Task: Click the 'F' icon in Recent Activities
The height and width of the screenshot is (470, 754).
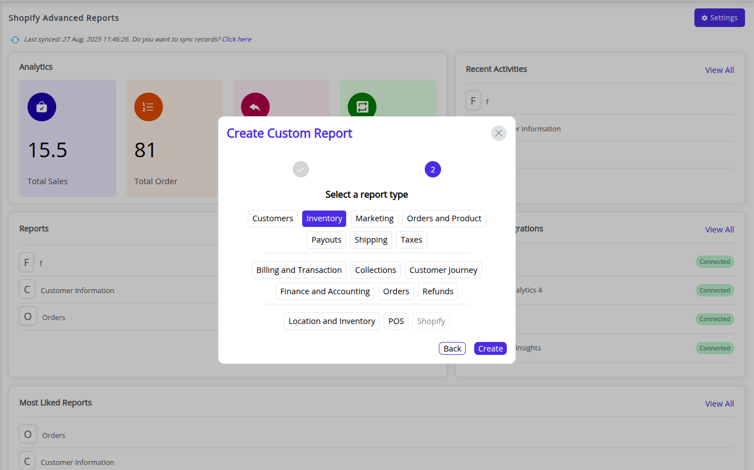Action: (473, 101)
